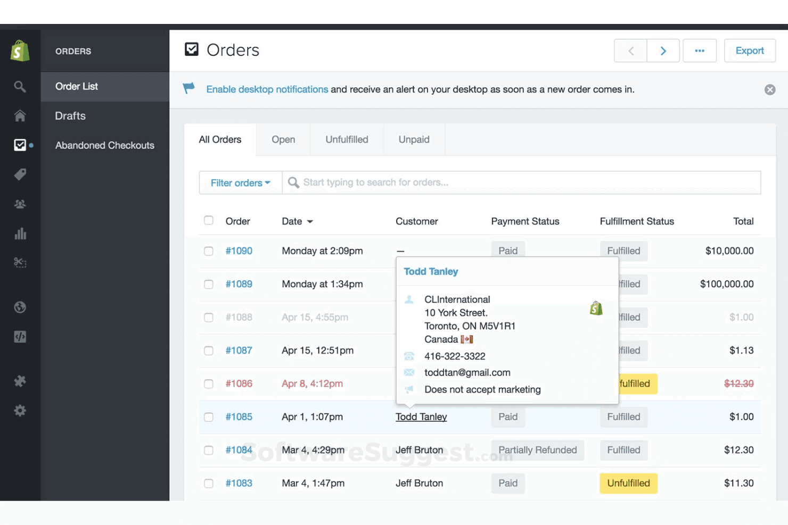Go to the previous orders page arrow
The height and width of the screenshot is (525, 788).
pos(630,51)
